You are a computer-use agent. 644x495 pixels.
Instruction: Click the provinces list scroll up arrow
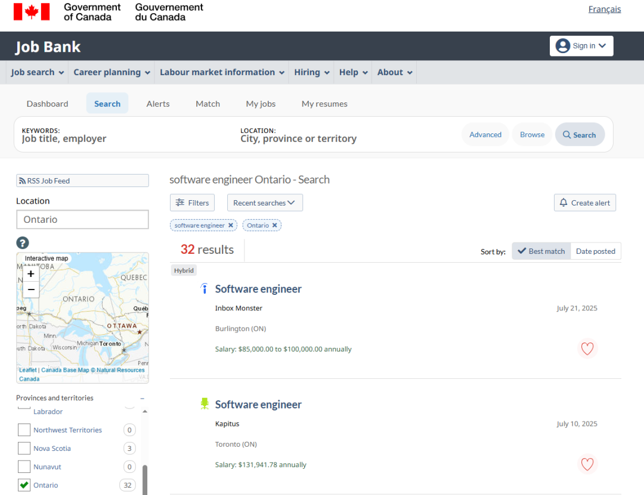[144, 411]
